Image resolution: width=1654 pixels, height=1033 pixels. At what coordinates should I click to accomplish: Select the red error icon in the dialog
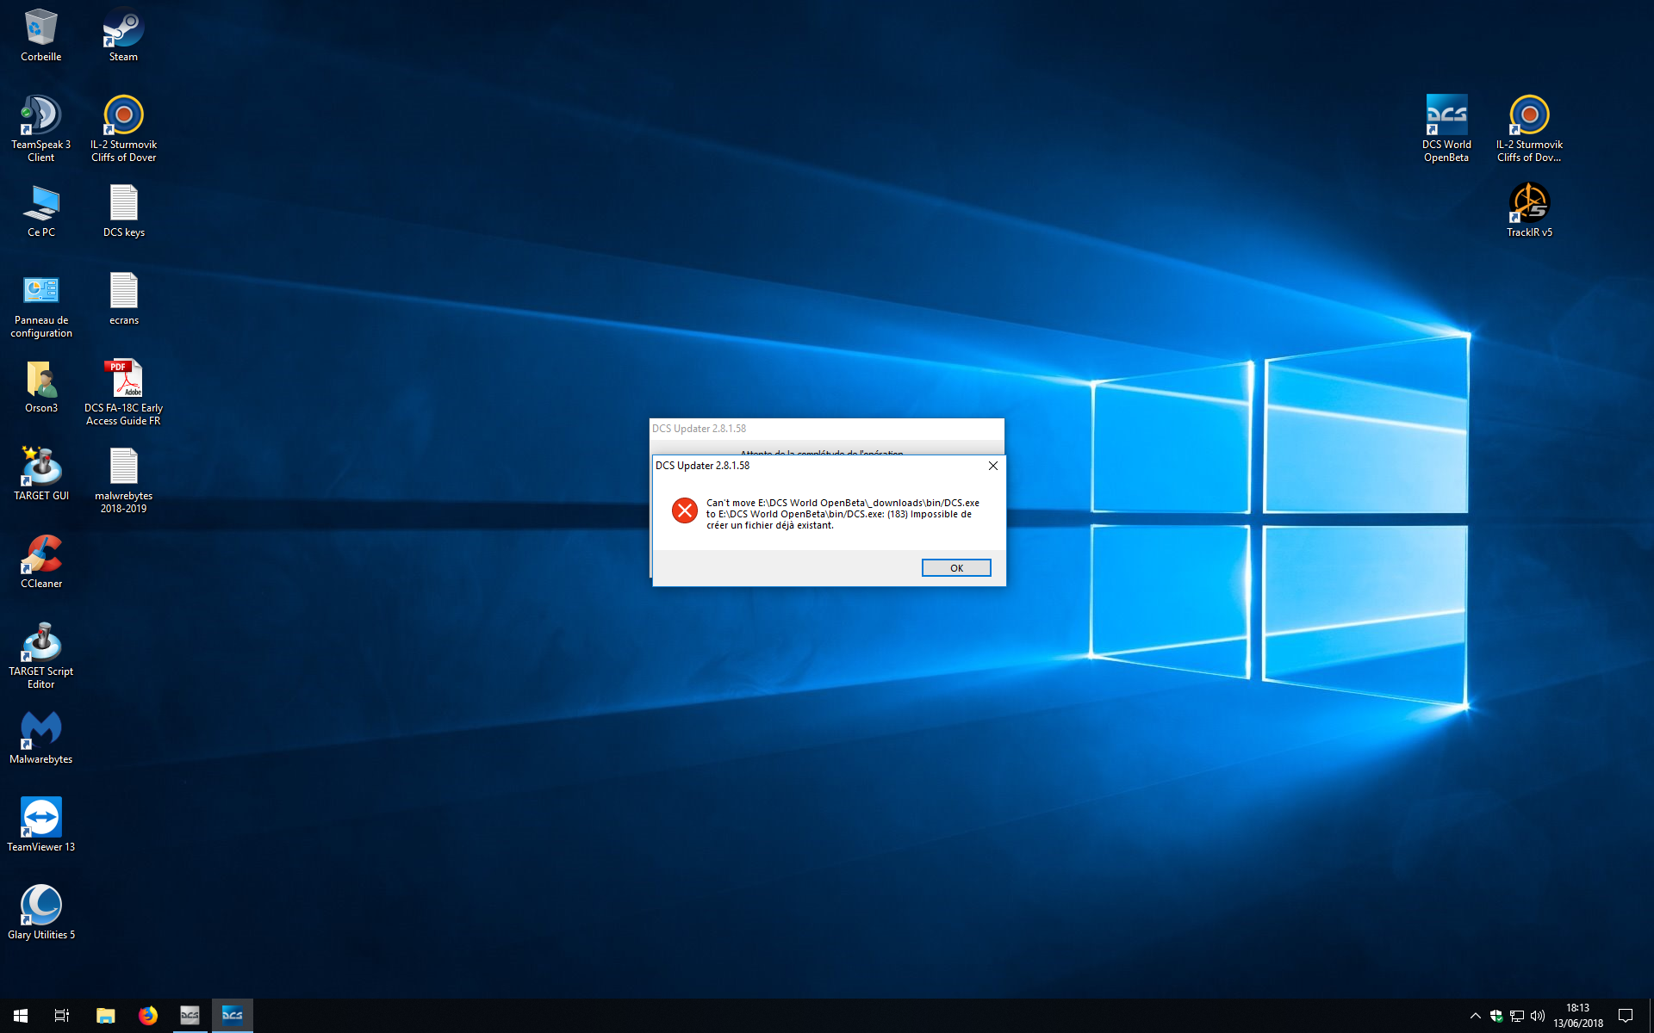click(685, 510)
